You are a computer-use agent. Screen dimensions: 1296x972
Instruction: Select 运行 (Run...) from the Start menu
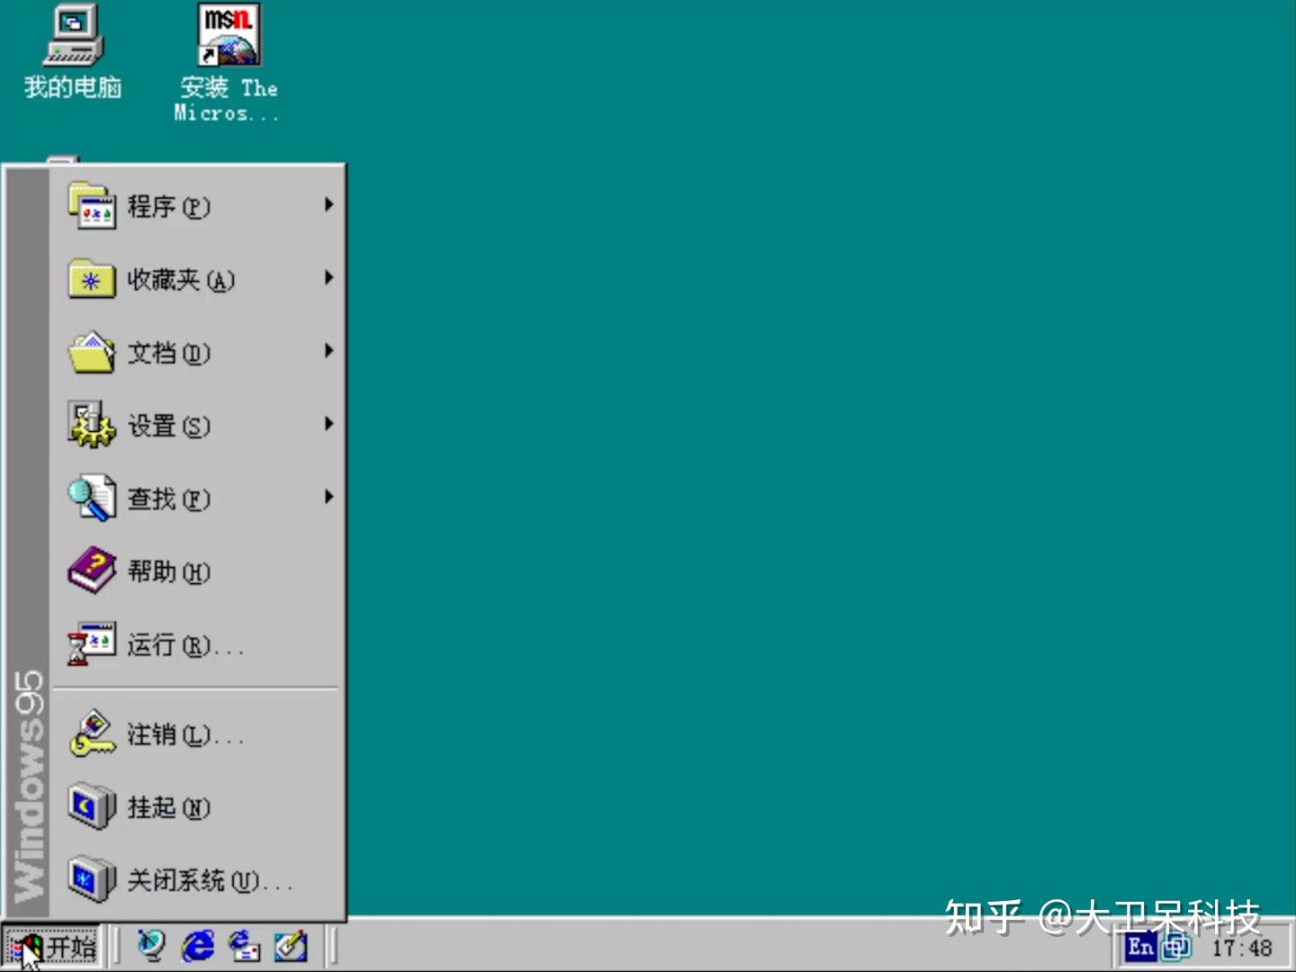pyautogui.click(x=175, y=644)
